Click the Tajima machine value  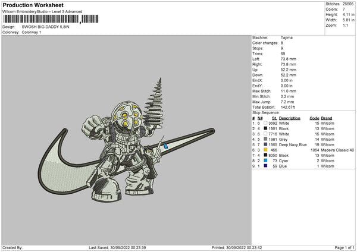coord(287,37)
